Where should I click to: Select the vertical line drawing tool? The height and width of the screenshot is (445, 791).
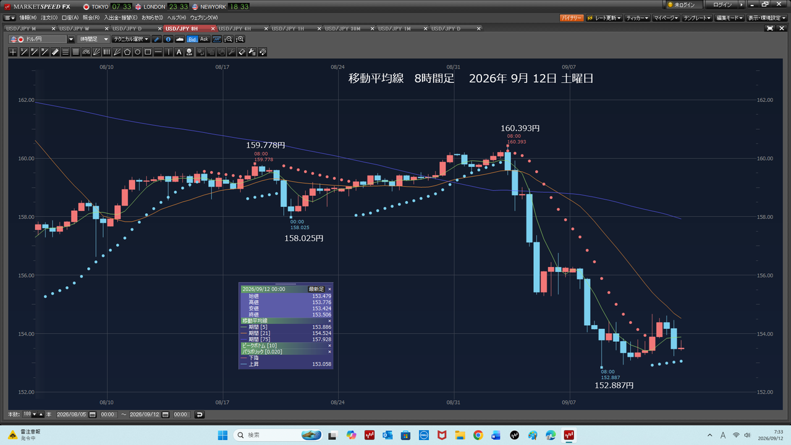pos(169,52)
